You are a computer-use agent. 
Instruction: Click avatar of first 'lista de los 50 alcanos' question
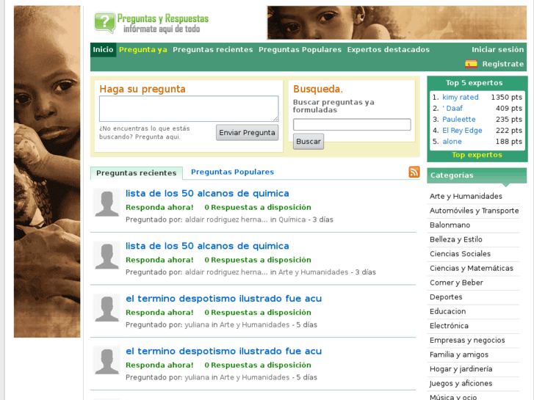[107, 203]
